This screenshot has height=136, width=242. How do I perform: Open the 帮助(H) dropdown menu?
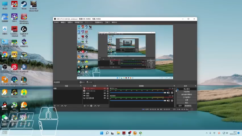(114, 22)
